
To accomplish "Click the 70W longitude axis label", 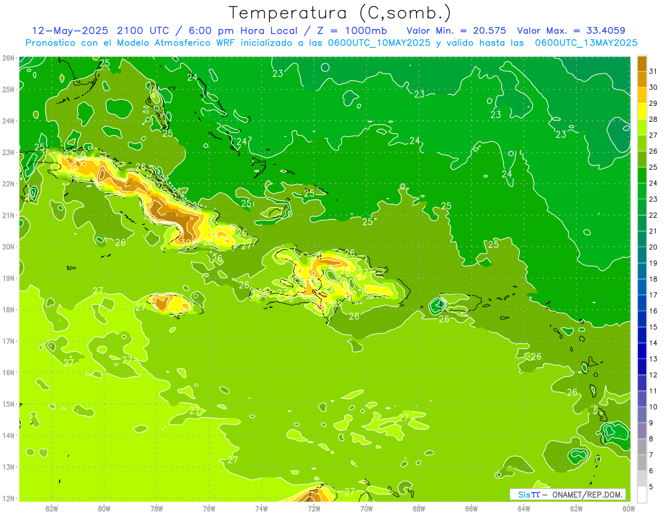I will click(366, 508).
